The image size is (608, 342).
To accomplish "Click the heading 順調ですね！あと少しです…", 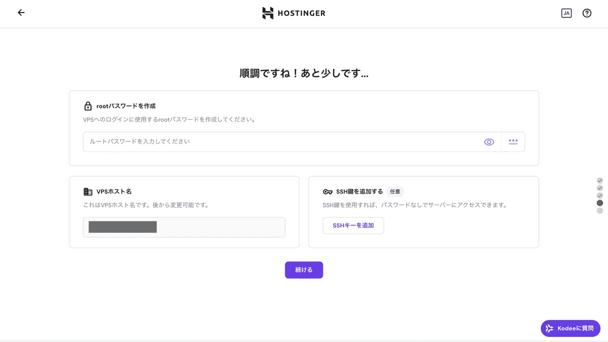I will tap(304, 73).
